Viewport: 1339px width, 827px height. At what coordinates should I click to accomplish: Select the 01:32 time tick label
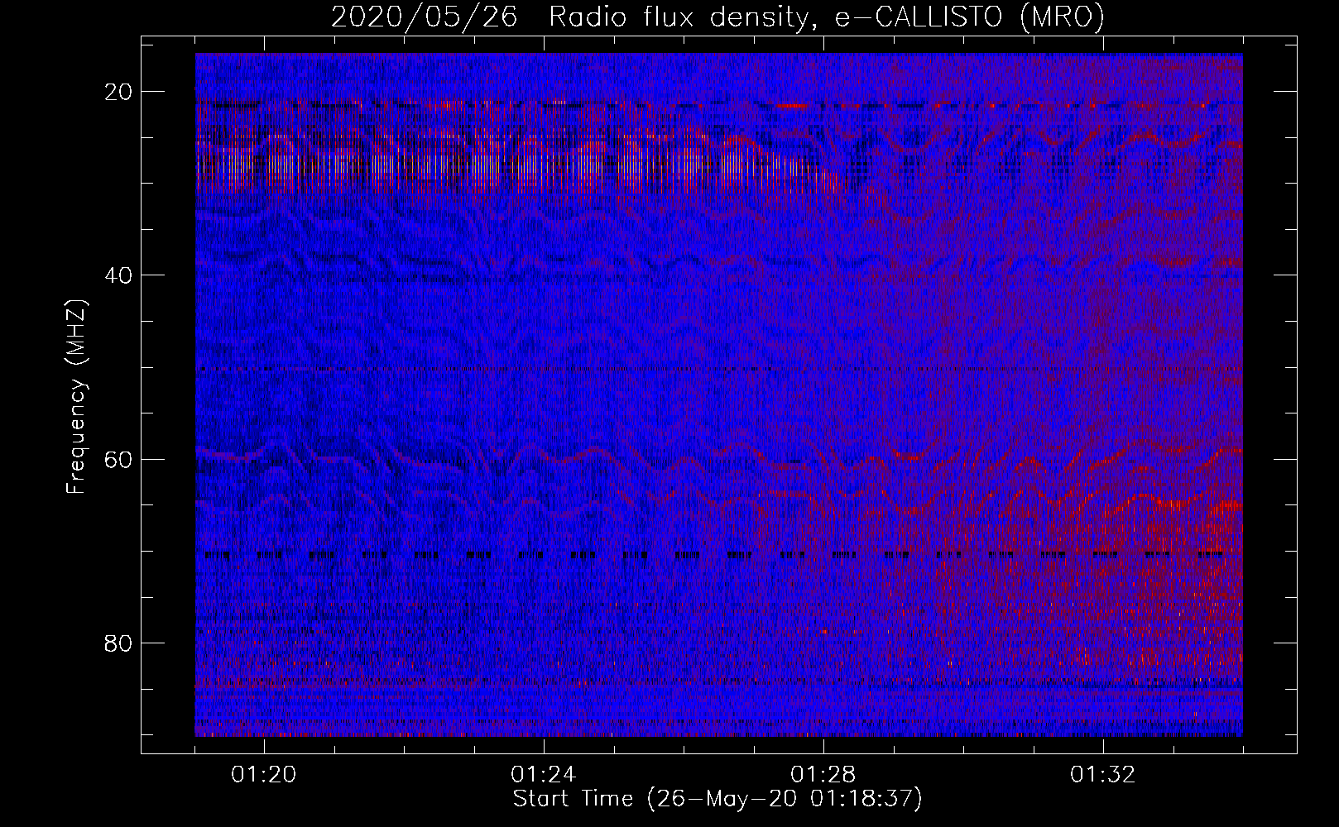pos(1103,775)
